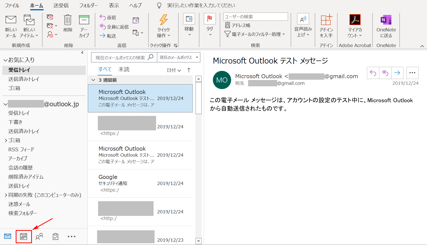
Task: Show すべて messages filter
Action: coord(105,69)
